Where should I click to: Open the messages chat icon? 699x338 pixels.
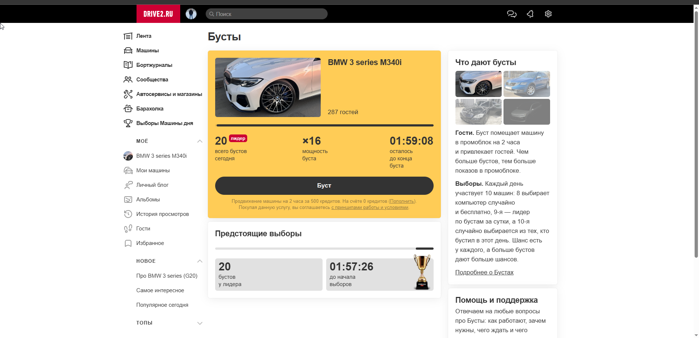(512, 14)
